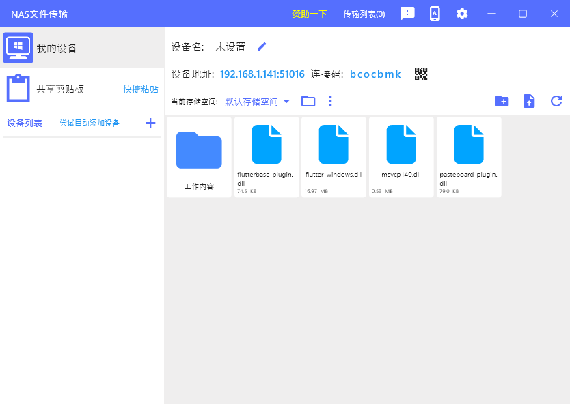The height and width of the screenshot is (404, 570).
Task: Select the flutter_windows.dll file
Action: click(x=334, y=157)
